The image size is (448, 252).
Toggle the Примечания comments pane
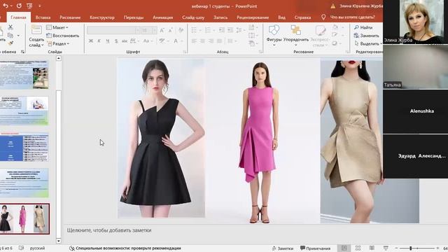(x=315, y=248)
